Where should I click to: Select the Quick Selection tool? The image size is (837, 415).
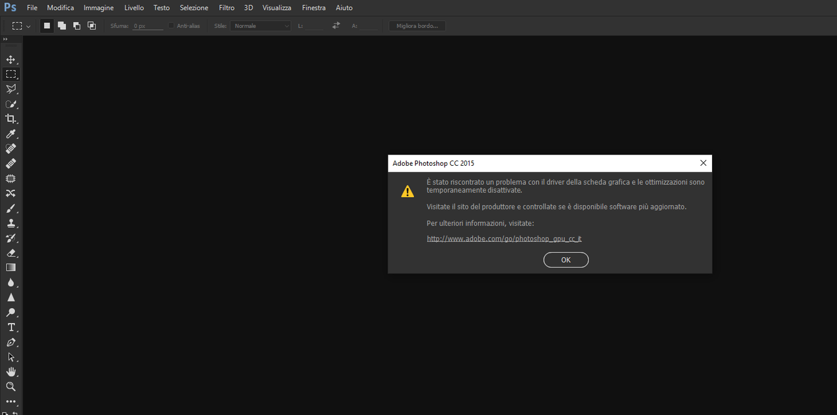[10, 104]
